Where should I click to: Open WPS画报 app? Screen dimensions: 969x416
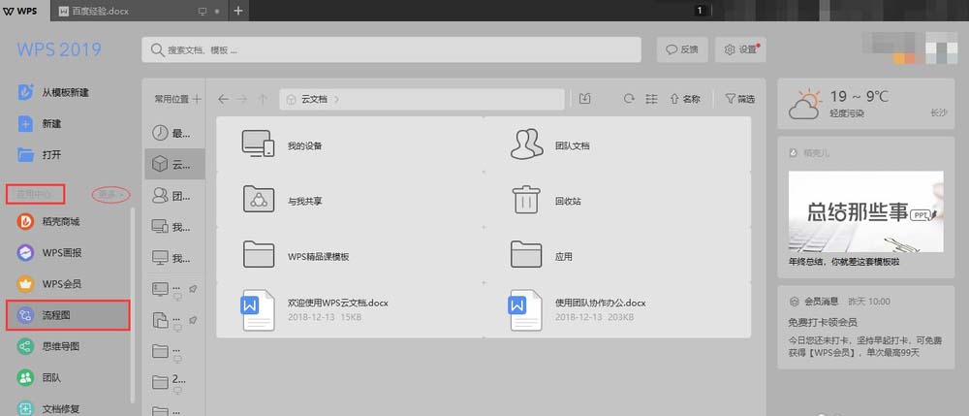pyautogui.click(x=50, y=252)
